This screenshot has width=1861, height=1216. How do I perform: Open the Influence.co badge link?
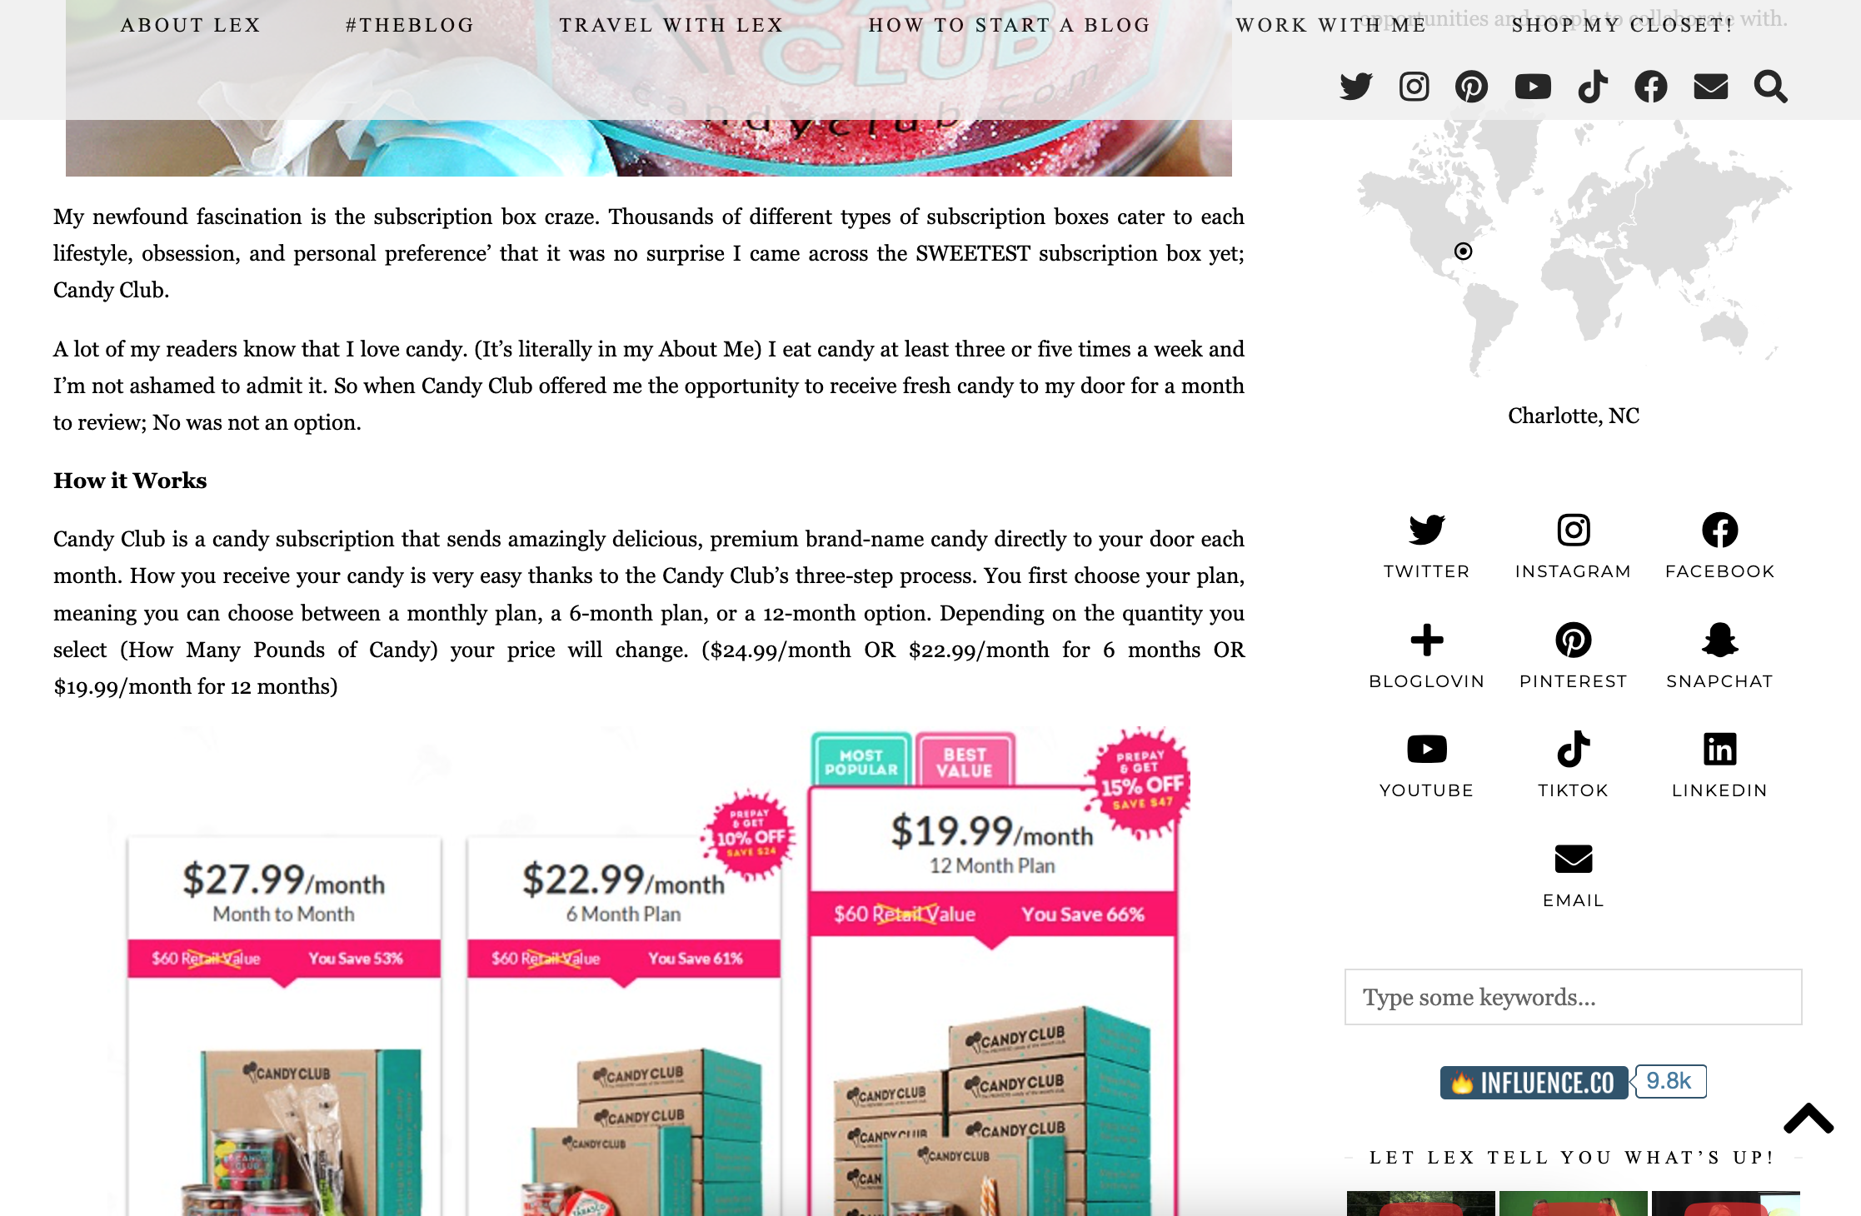[1573, 1082]
